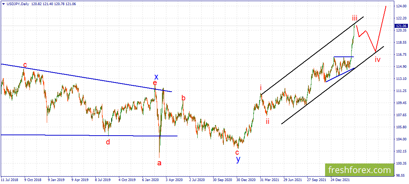
Task: Click the current price label 121.06
Action: point(401,26)
